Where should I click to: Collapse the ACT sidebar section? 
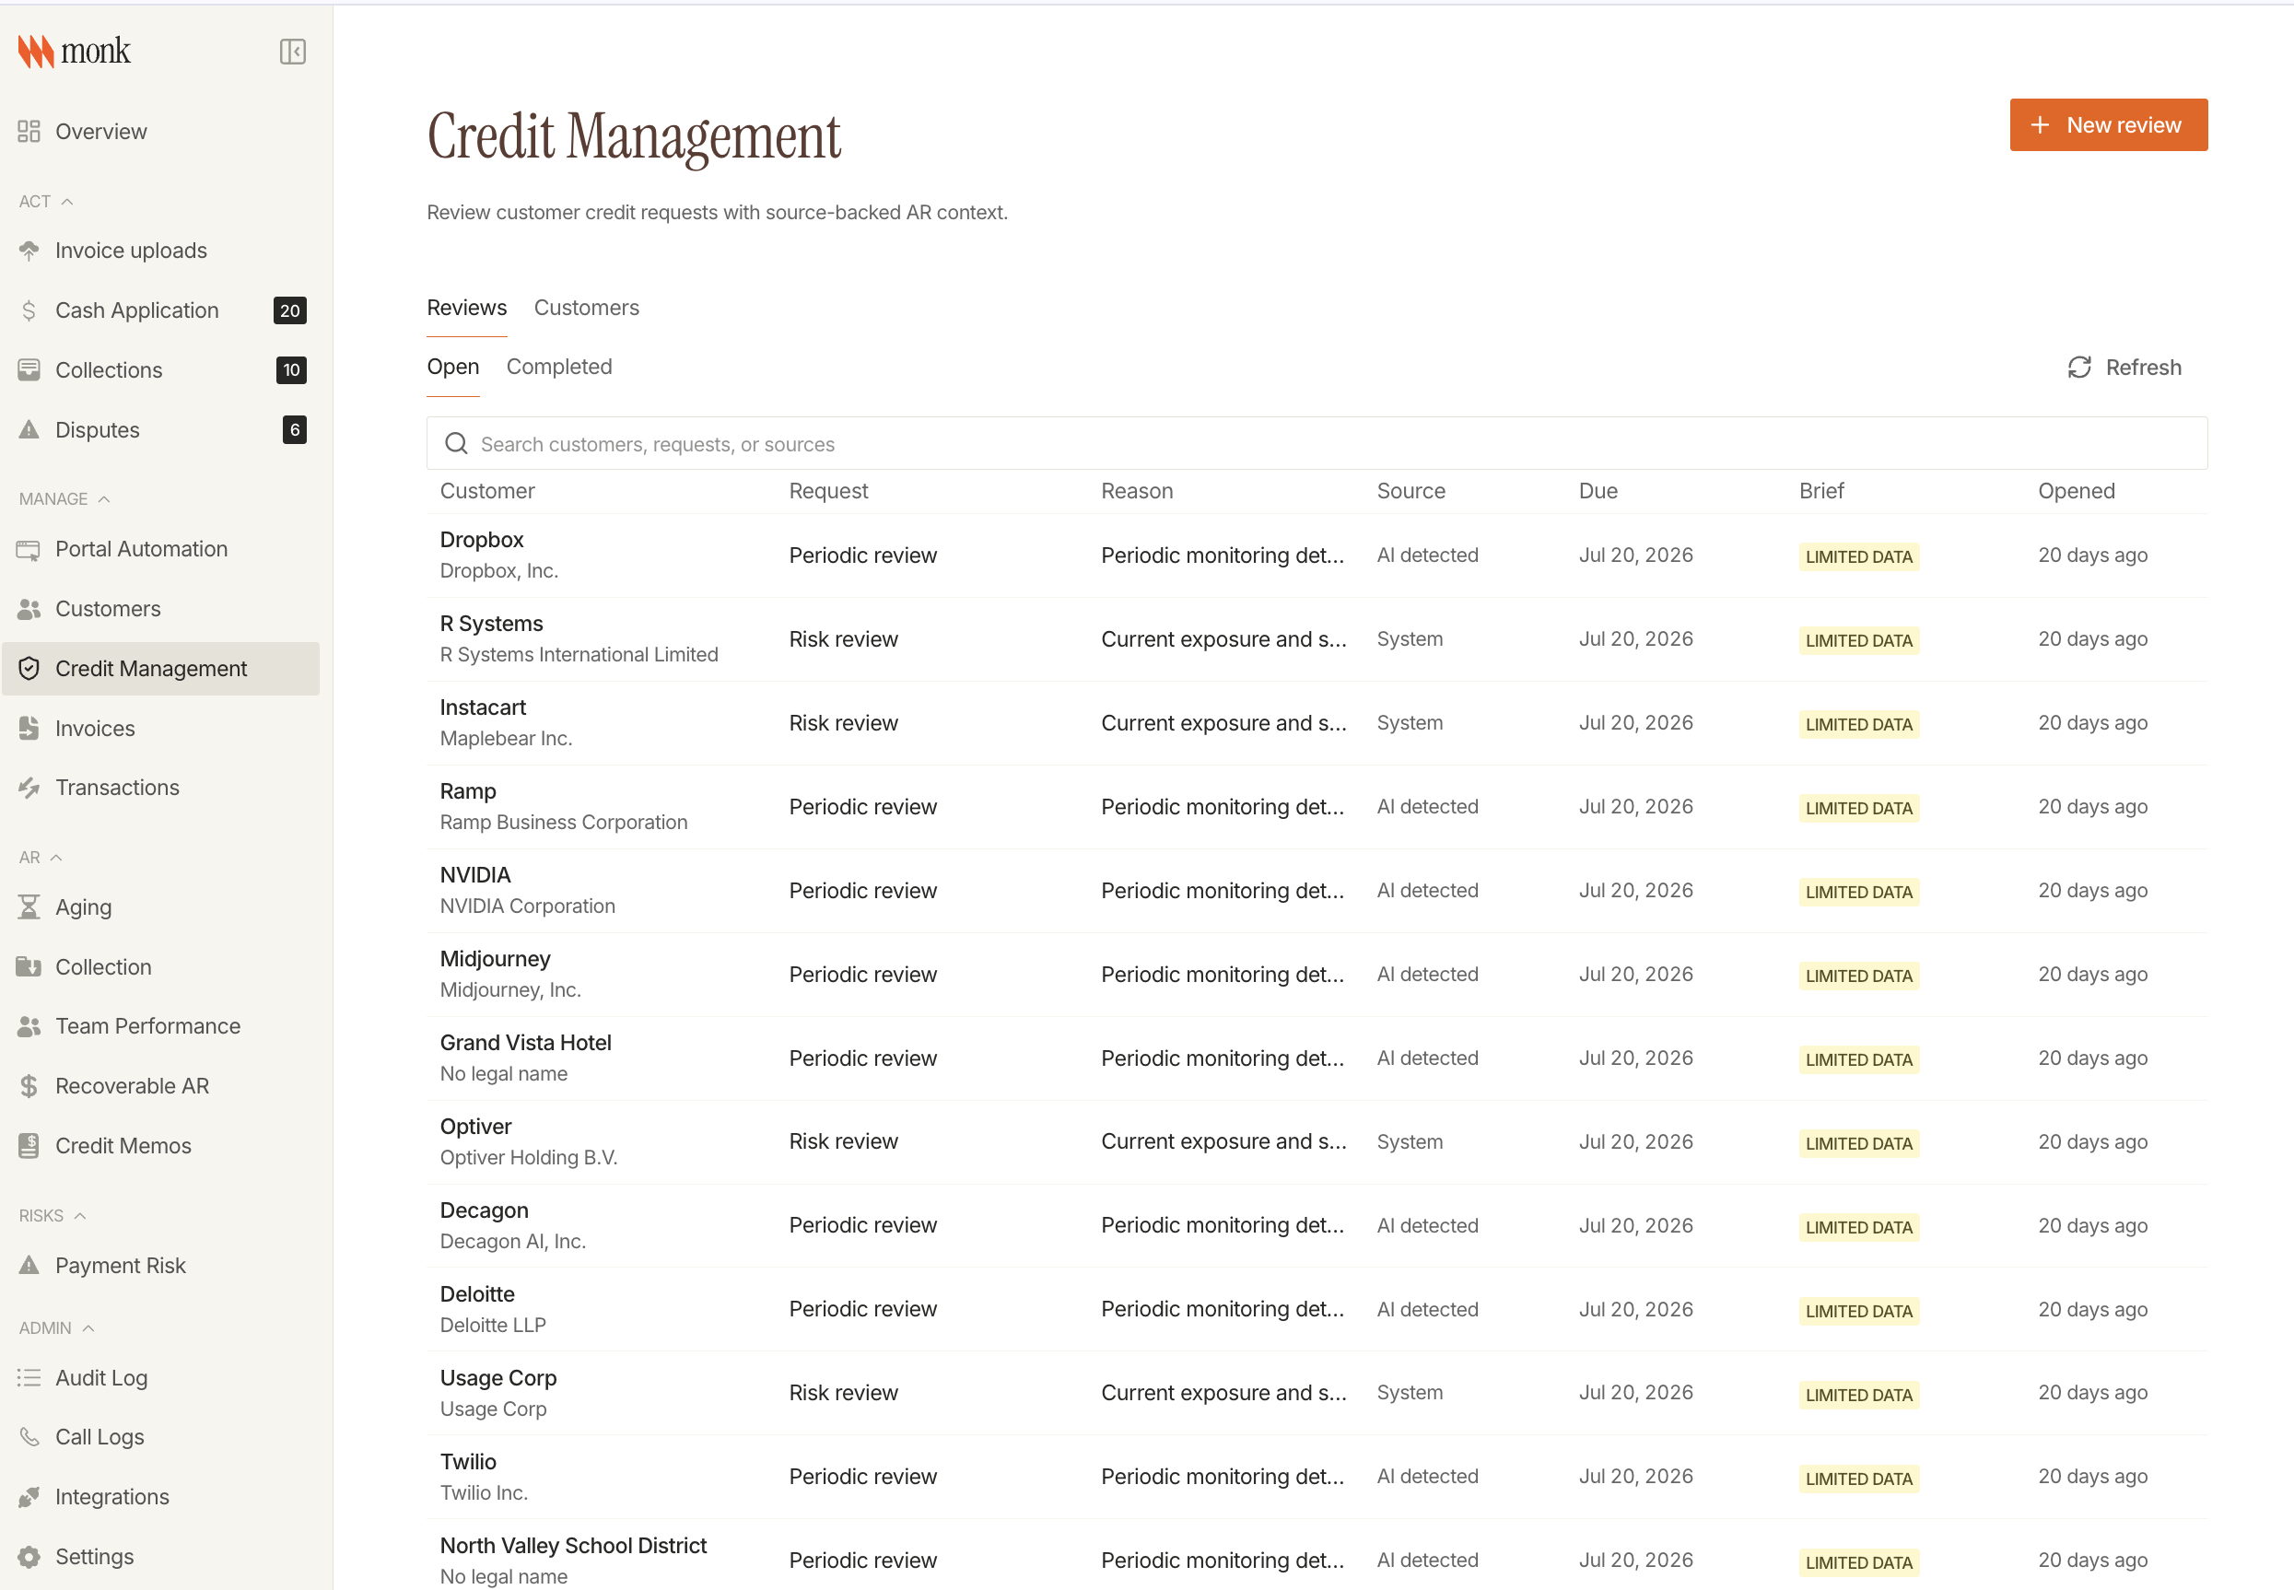[x=46, y=201]
